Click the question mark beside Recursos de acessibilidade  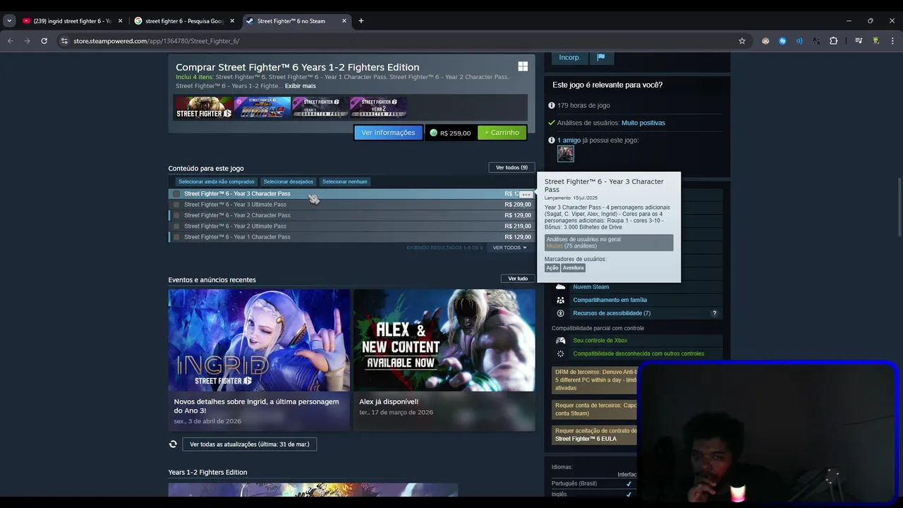click(715, 313)
